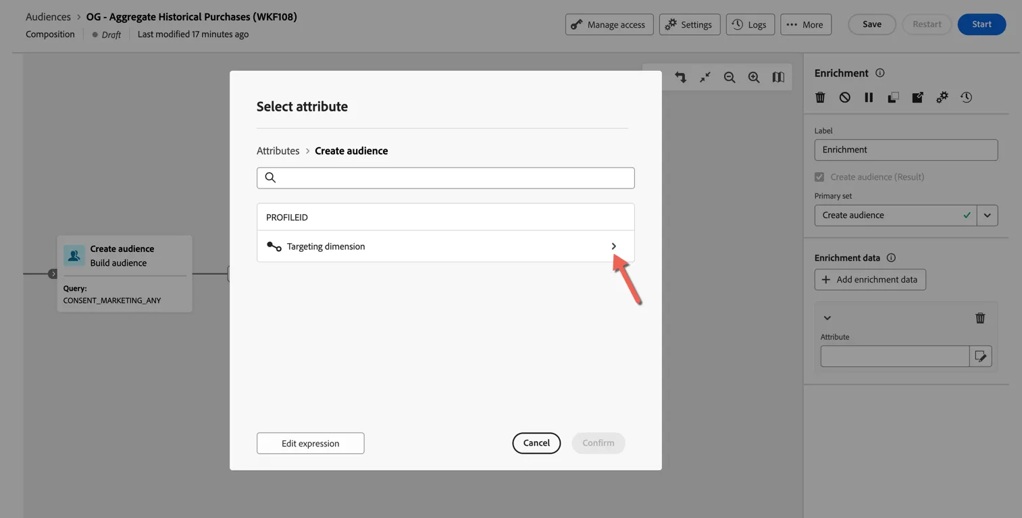
Task: Click the Enrichment info icon
Action: click(x=879, y=73)
